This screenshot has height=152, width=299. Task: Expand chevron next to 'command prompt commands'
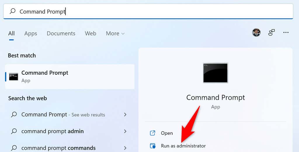[125, 148]
